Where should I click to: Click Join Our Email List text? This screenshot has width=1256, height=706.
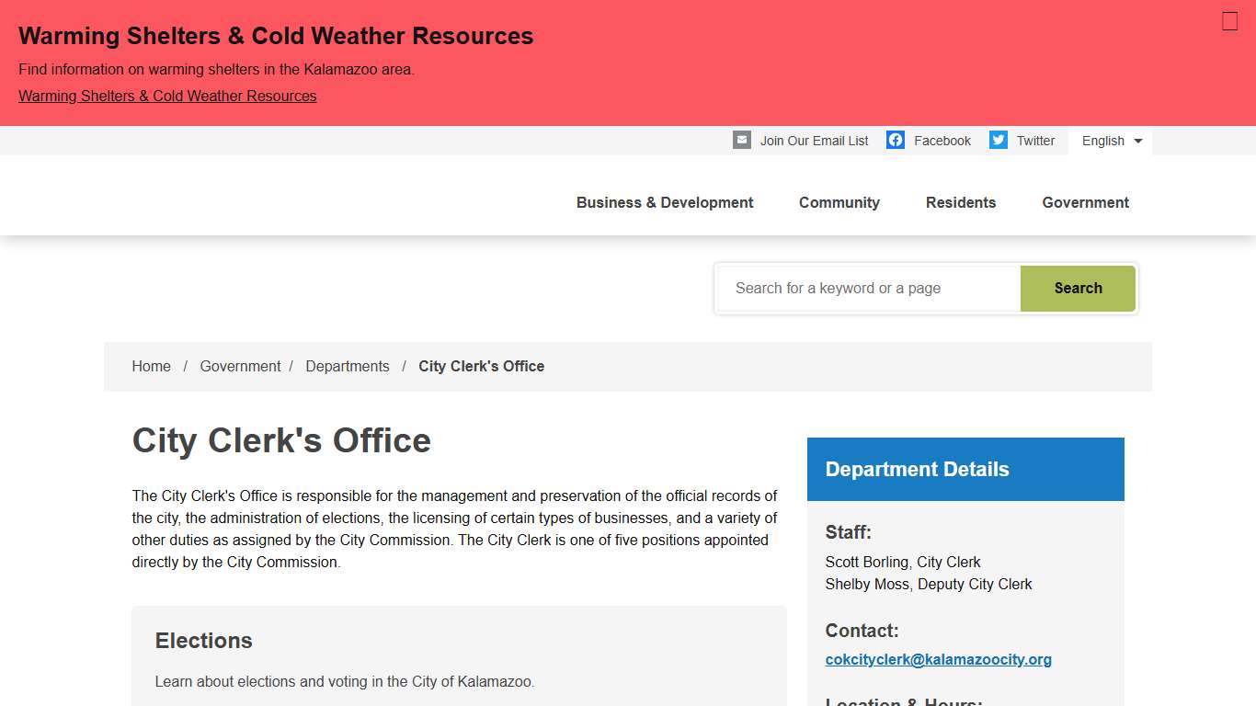coord(814,141)
